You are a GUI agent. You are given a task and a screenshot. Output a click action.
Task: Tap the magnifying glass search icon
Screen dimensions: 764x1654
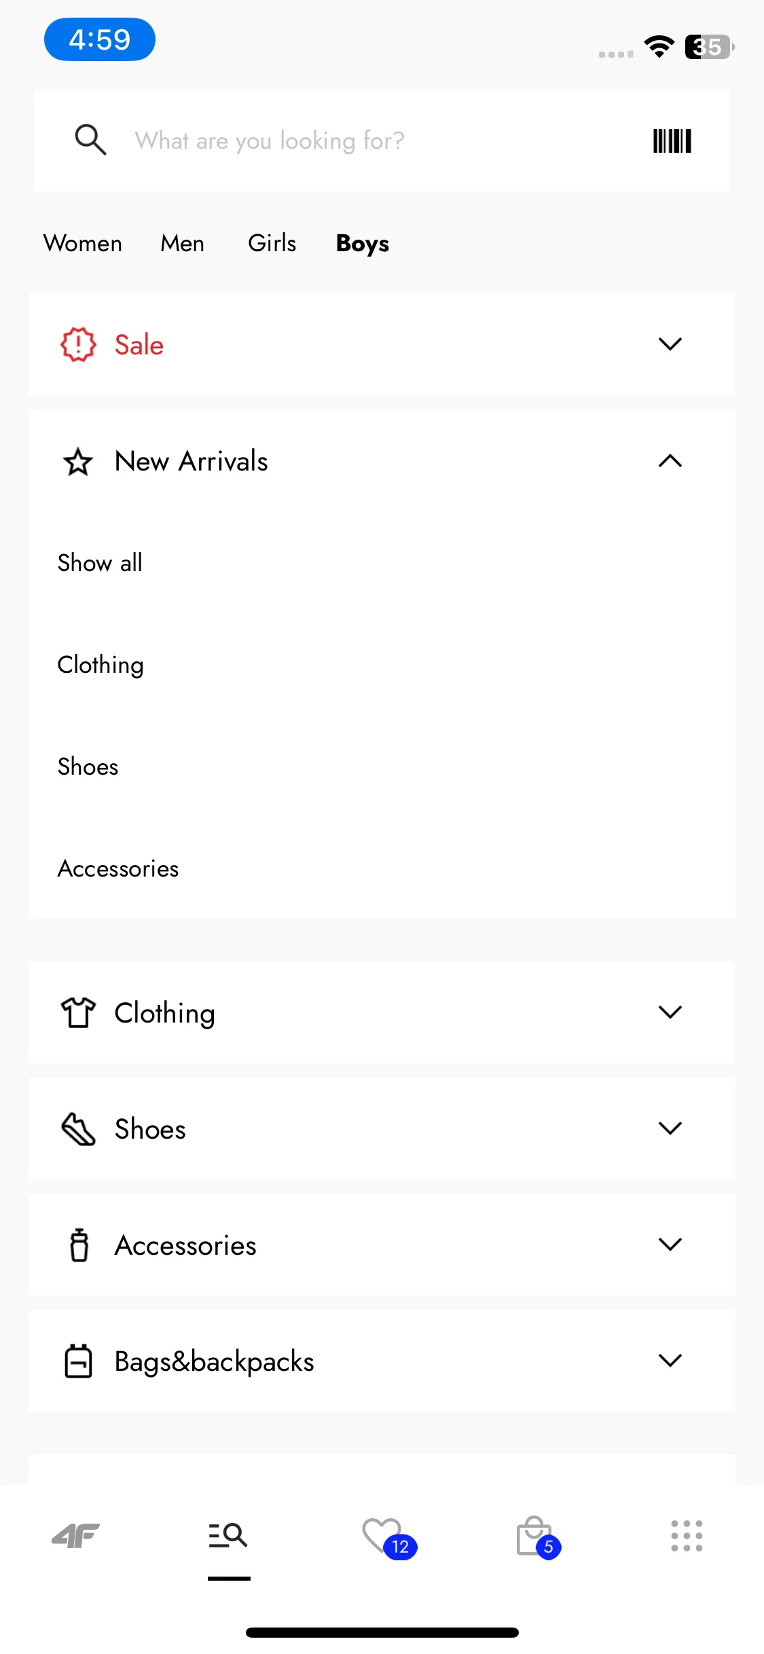(x=90, y=140)
